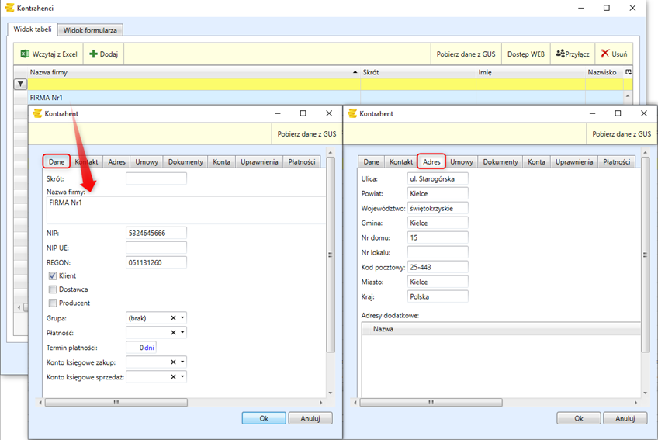Image resolution: width=658 pixels, height=440 pixels.
Task: Clear Konto księgowe zakup with X icon
Action: coord(173,362)
